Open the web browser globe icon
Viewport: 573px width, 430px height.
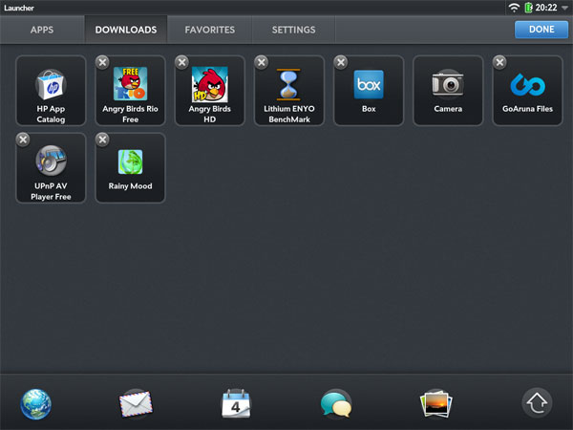36,404
